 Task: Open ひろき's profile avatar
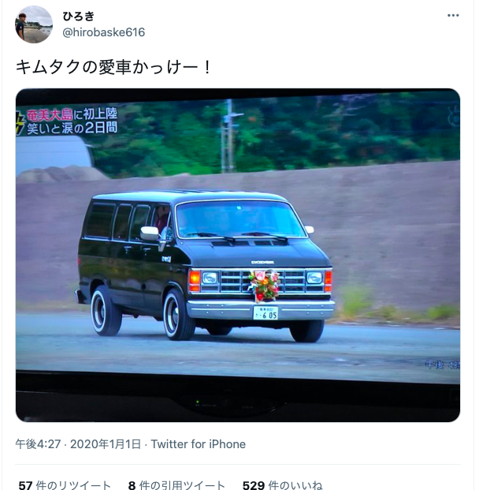[x=34, y=24]
